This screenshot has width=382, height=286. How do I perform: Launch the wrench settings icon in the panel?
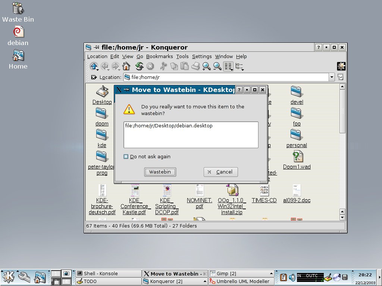click(x=24, y=277)
